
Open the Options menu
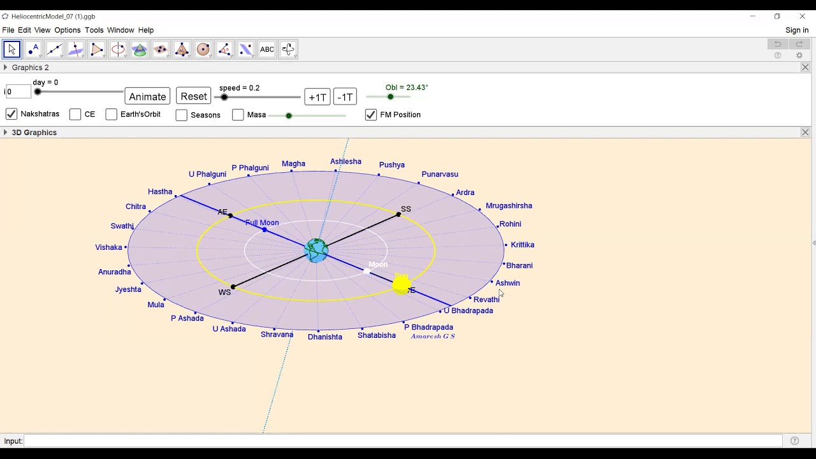[68, 30]
